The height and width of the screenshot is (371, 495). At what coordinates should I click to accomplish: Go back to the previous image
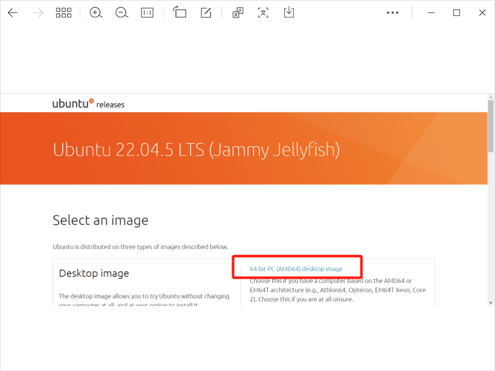point(12,12)
